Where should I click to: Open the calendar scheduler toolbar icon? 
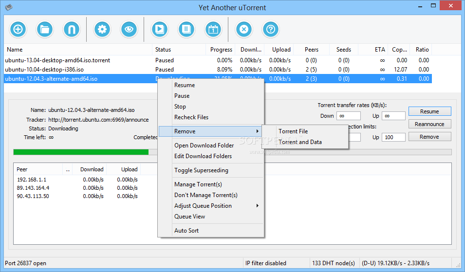coord(213,29)
